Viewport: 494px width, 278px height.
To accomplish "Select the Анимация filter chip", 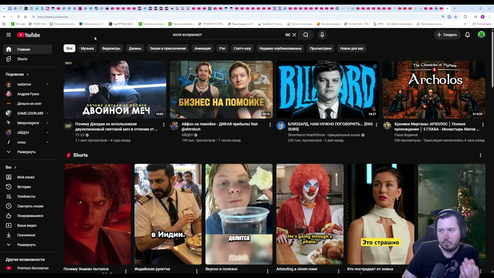I will tap(203, 48).
